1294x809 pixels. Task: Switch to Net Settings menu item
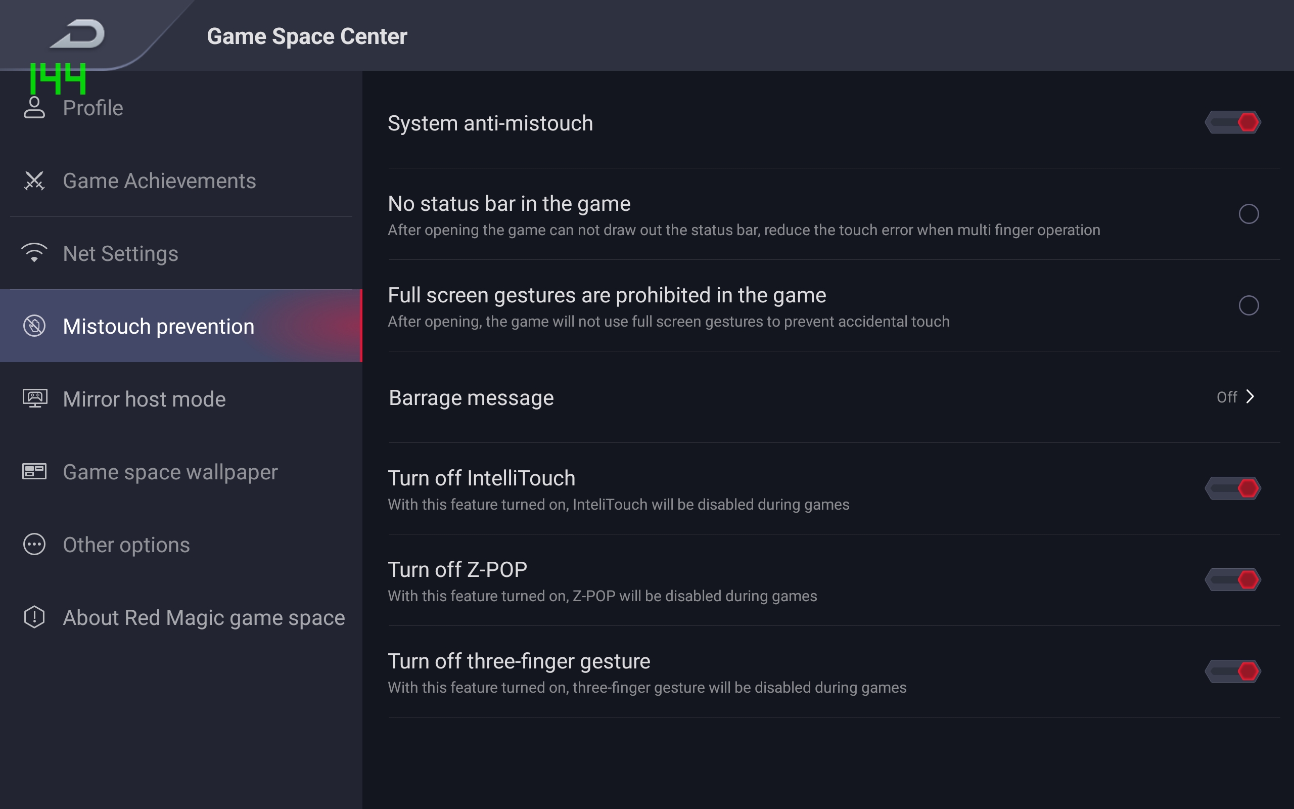(120, 254)
